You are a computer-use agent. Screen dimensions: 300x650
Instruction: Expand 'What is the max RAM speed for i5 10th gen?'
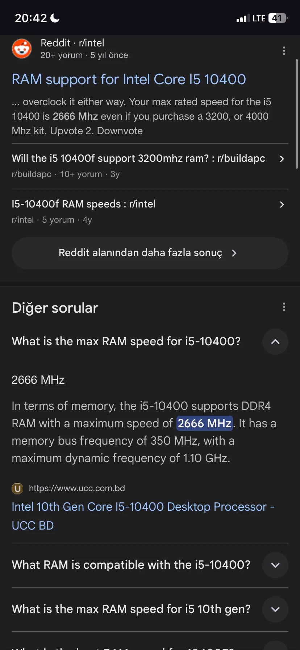[275, 609]
